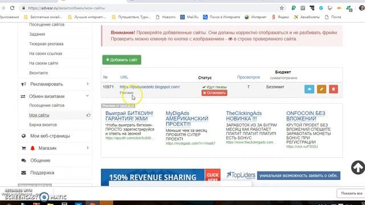Open the Поиск в Интернете bookmark
Image resolution: width=365 pixels, height=205 pixels.
click(x=221, y=17)
